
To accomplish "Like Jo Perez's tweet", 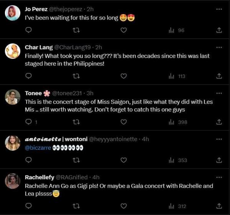I will pyautogui.click(x=123, y=30).
